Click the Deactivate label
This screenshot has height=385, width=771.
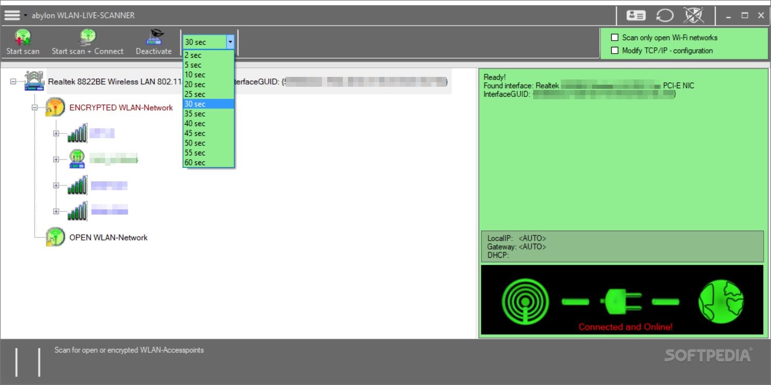point(154,51)
